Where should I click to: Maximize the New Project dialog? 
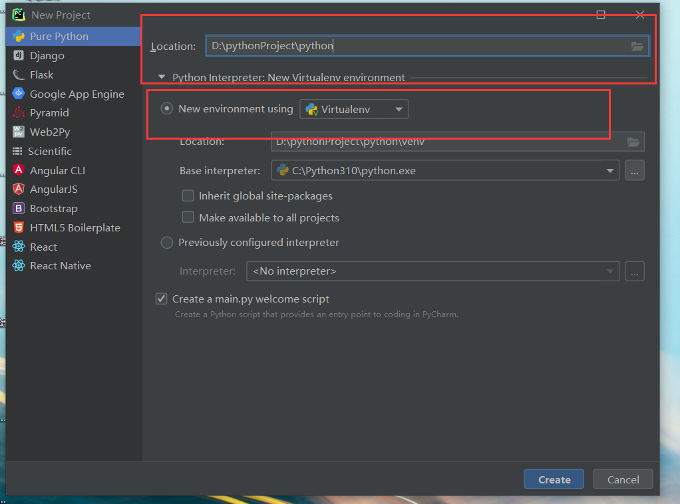coord(601,15)
